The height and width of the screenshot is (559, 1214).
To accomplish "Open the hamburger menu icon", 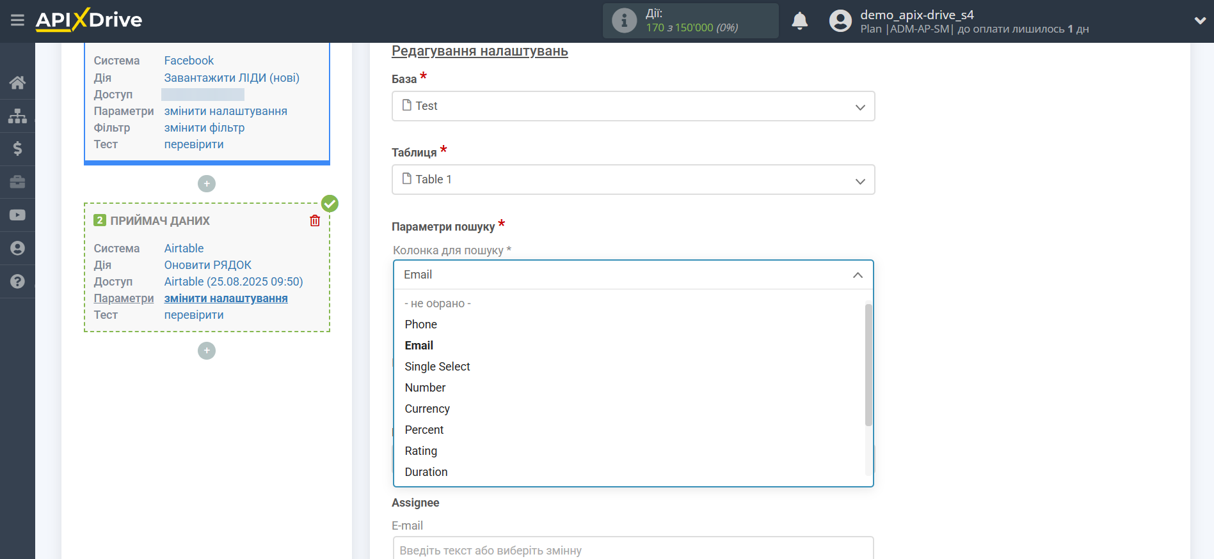I will click(17, 20).
